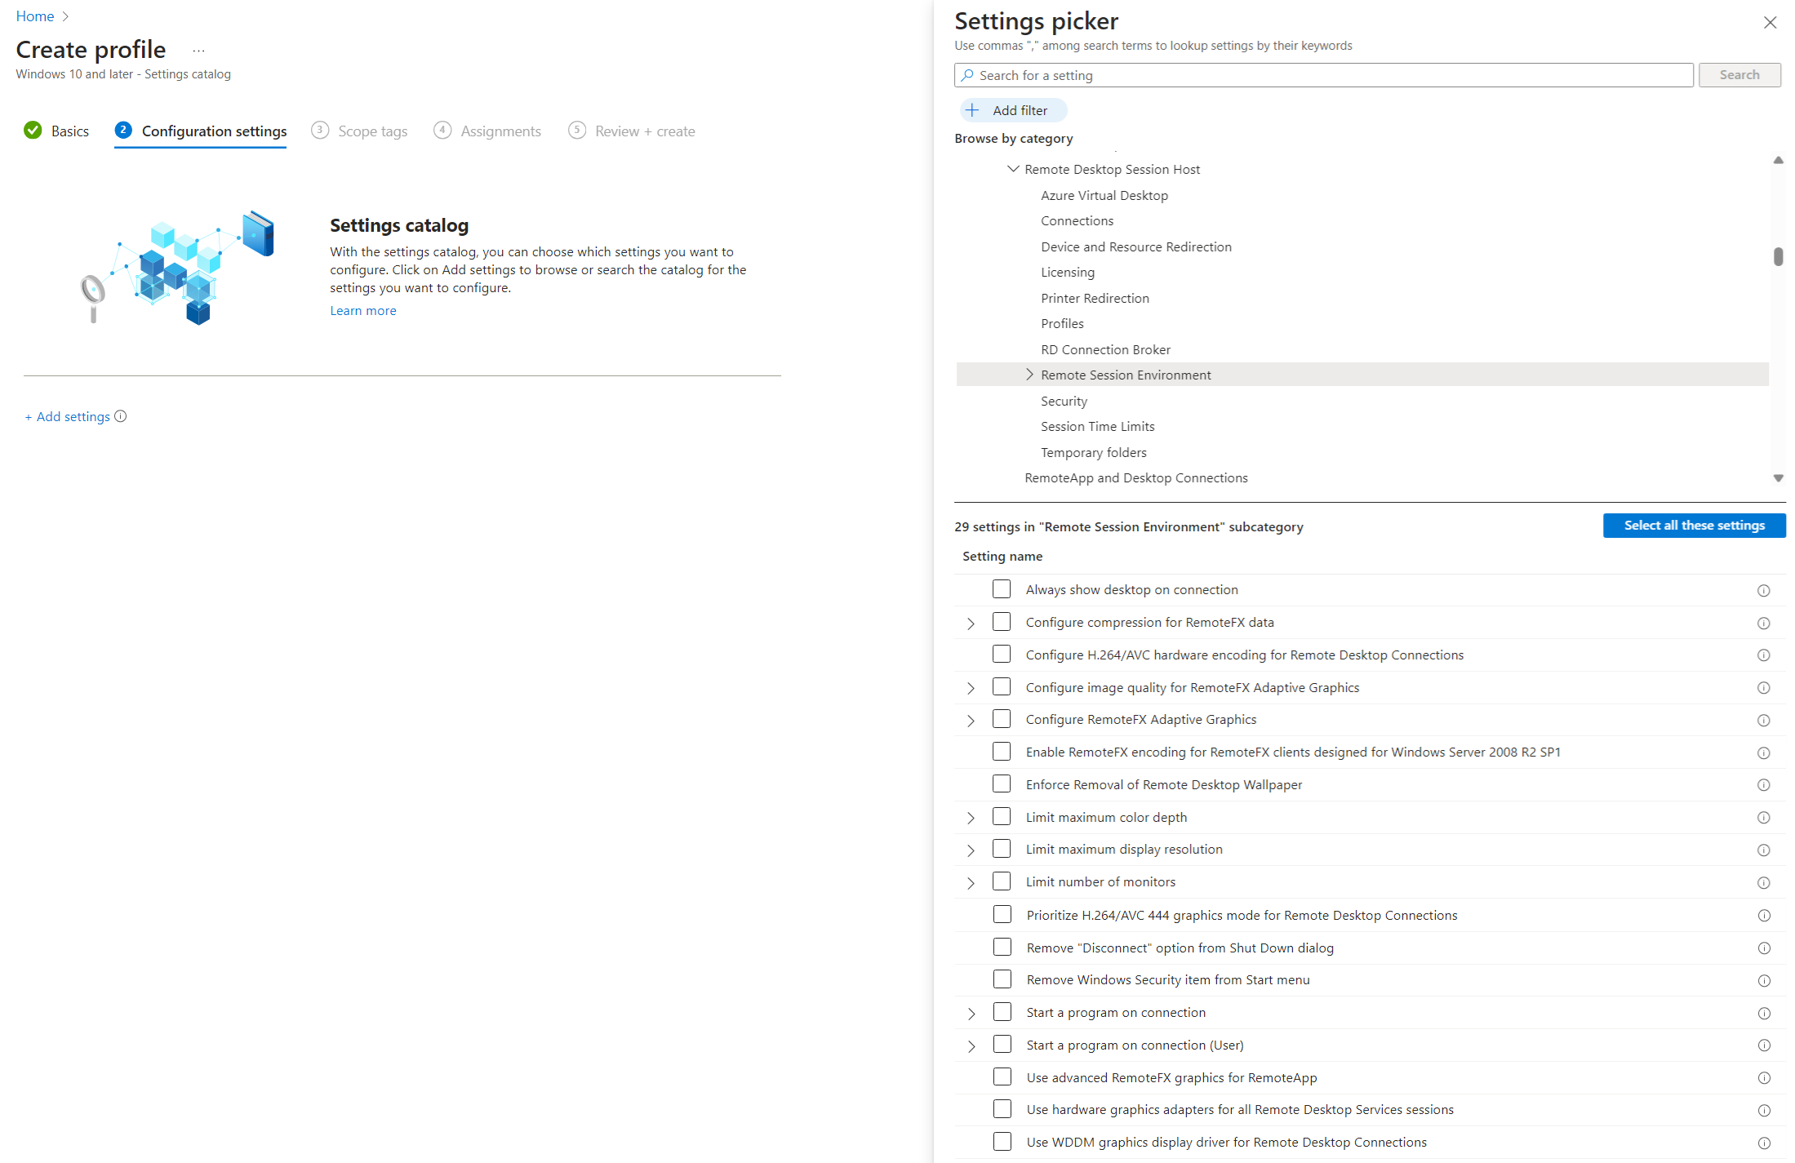Click info icon for Start a program on connection
1795x1163 pixels.
pos(1763,1013)
